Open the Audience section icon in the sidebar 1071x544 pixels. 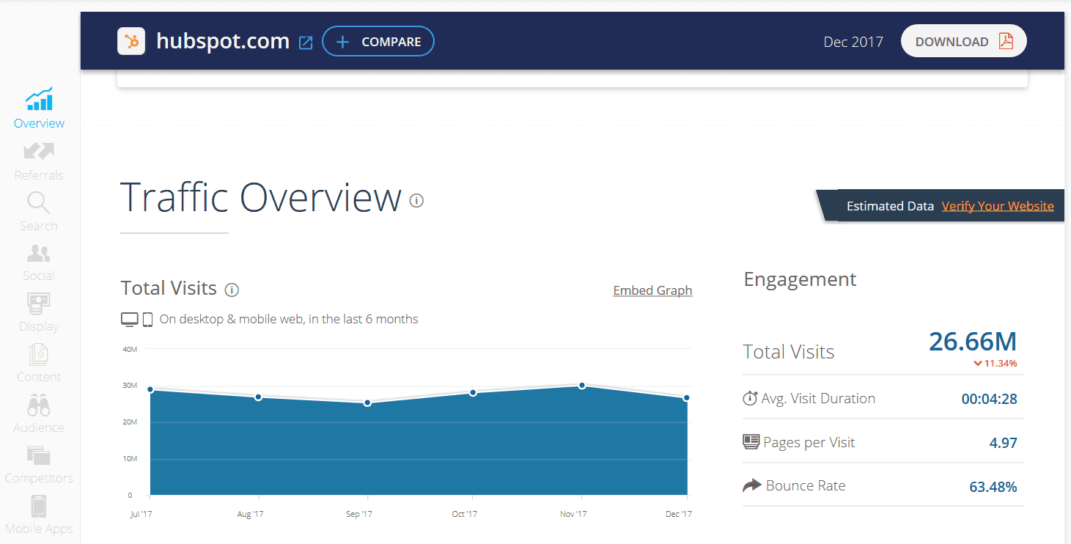pos(38,404)
